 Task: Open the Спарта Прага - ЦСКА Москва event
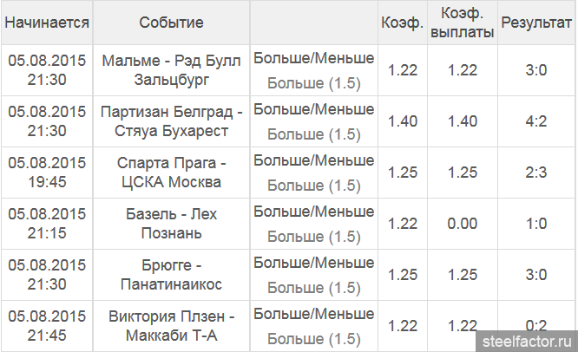pos(171,173)
